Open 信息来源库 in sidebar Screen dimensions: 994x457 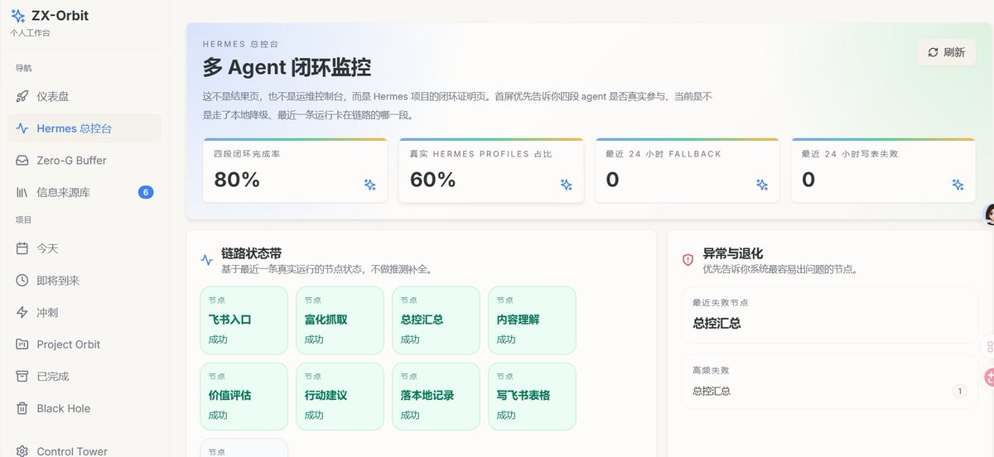pos(84,193)
